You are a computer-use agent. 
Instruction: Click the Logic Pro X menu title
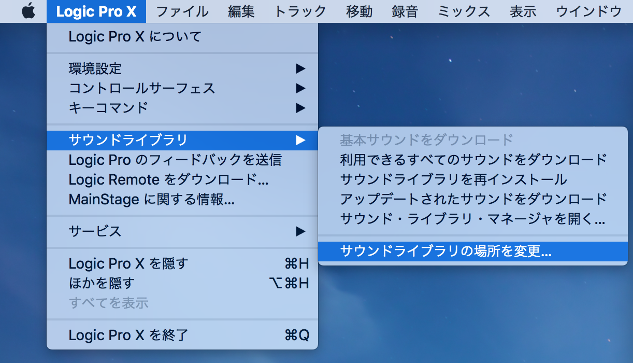[x=96, y=11]
